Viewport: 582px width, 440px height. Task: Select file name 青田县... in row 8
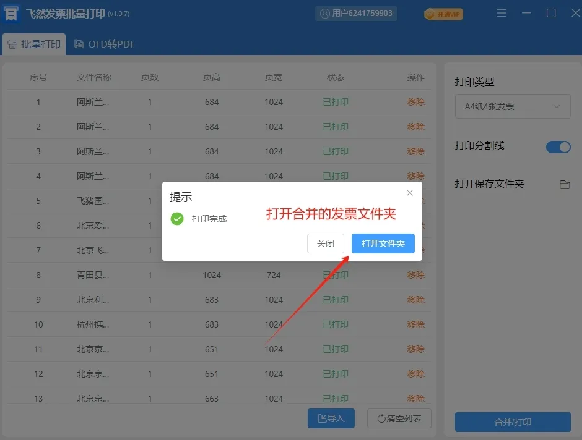tap(93, 275)
